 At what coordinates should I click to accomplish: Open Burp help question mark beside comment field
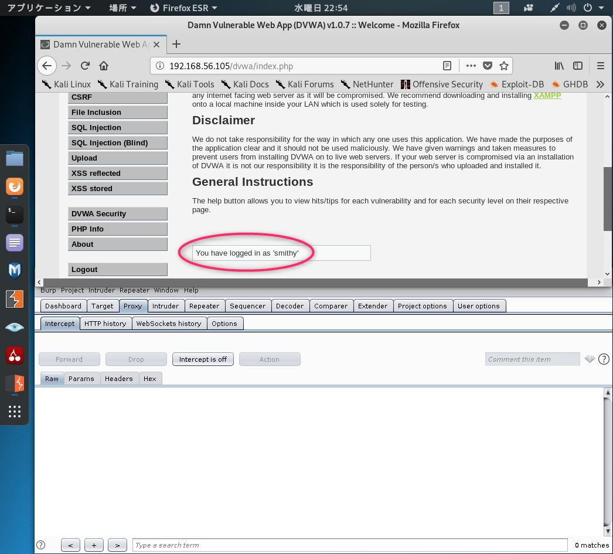click(x=604, y=359)
